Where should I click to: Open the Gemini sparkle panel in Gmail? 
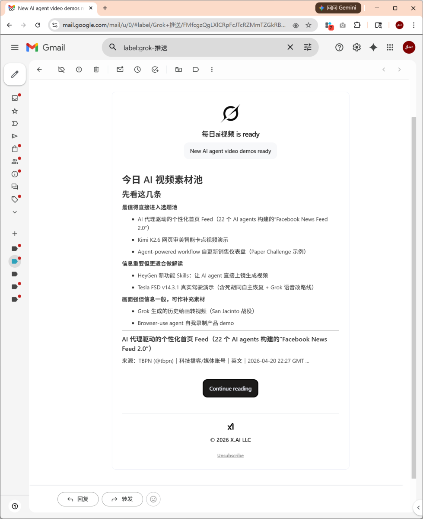(x=373, y=48)
